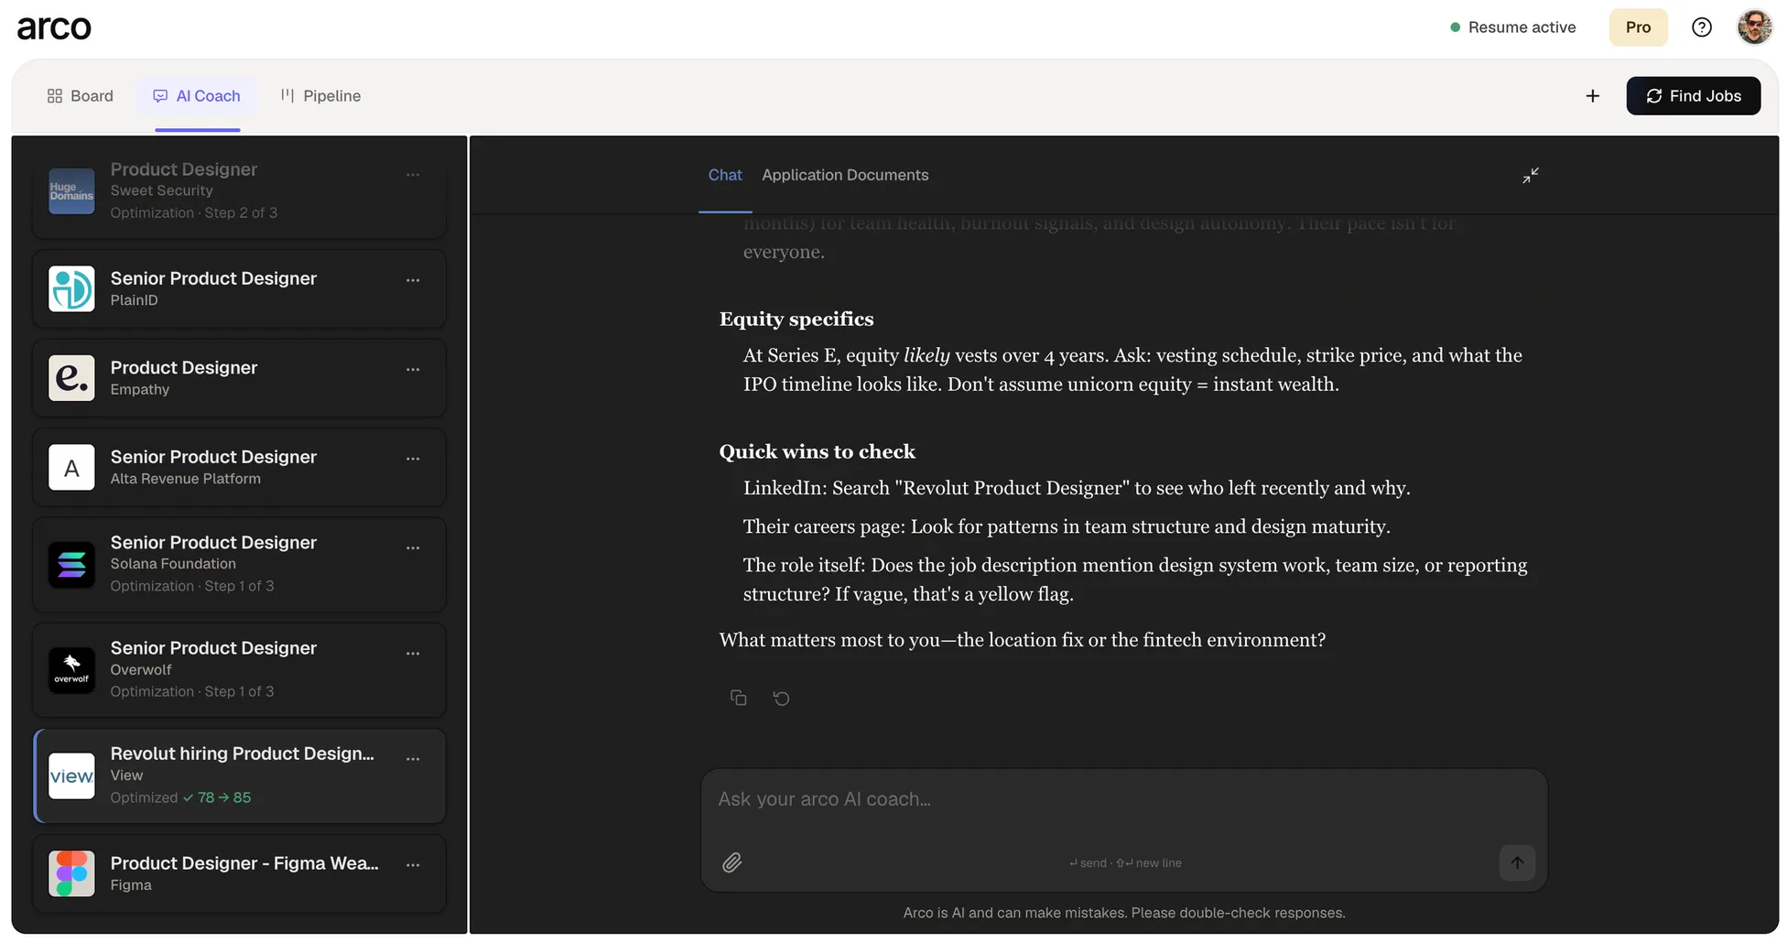Viewport: 1787px width, 943px height.
Task: Click the arco logo
Action: coord(54,27)
